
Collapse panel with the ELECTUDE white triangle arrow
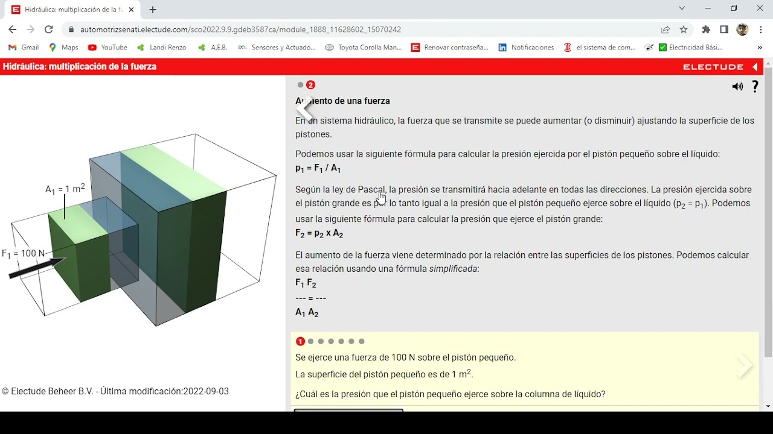[x=755, y=67]
